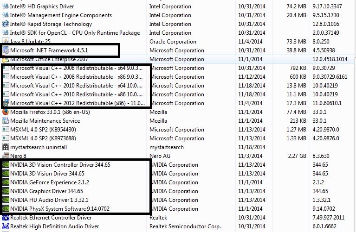Click the Realtek High Definition Audio Driver icon
Image resolution: width=356 pixels, height=232 pixels.
coord(5,226)
